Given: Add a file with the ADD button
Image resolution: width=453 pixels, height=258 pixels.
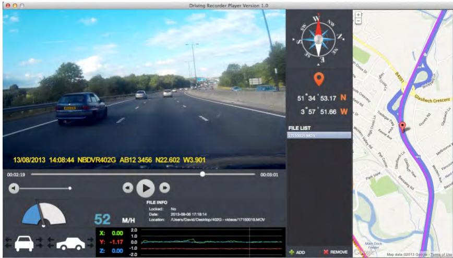Looking at the screenshot, I should 297,252.
